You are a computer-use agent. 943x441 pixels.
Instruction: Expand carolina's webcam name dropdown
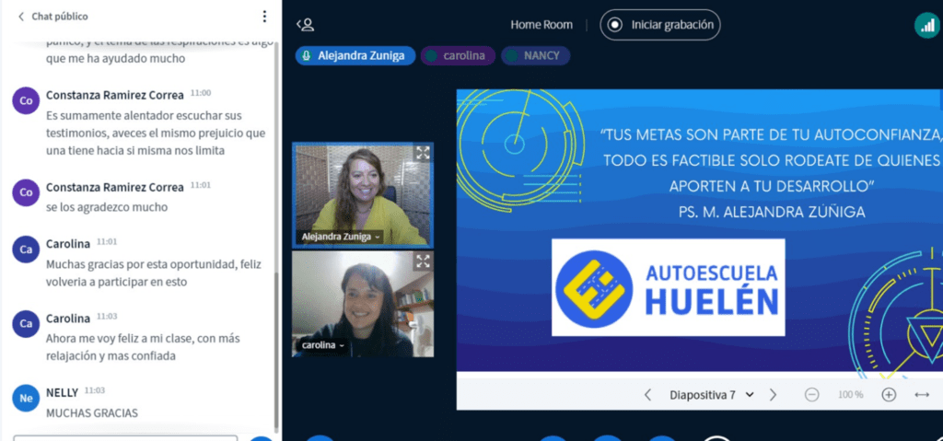(x=323, y=345)
